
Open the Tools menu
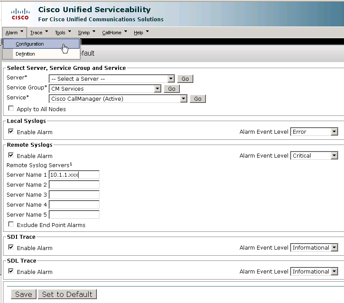pos(63,33)
